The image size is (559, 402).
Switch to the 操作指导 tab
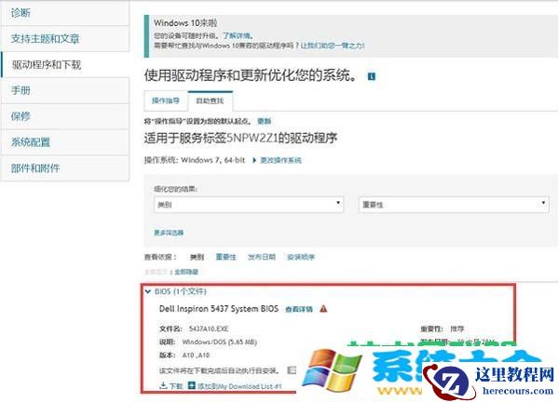166,100
